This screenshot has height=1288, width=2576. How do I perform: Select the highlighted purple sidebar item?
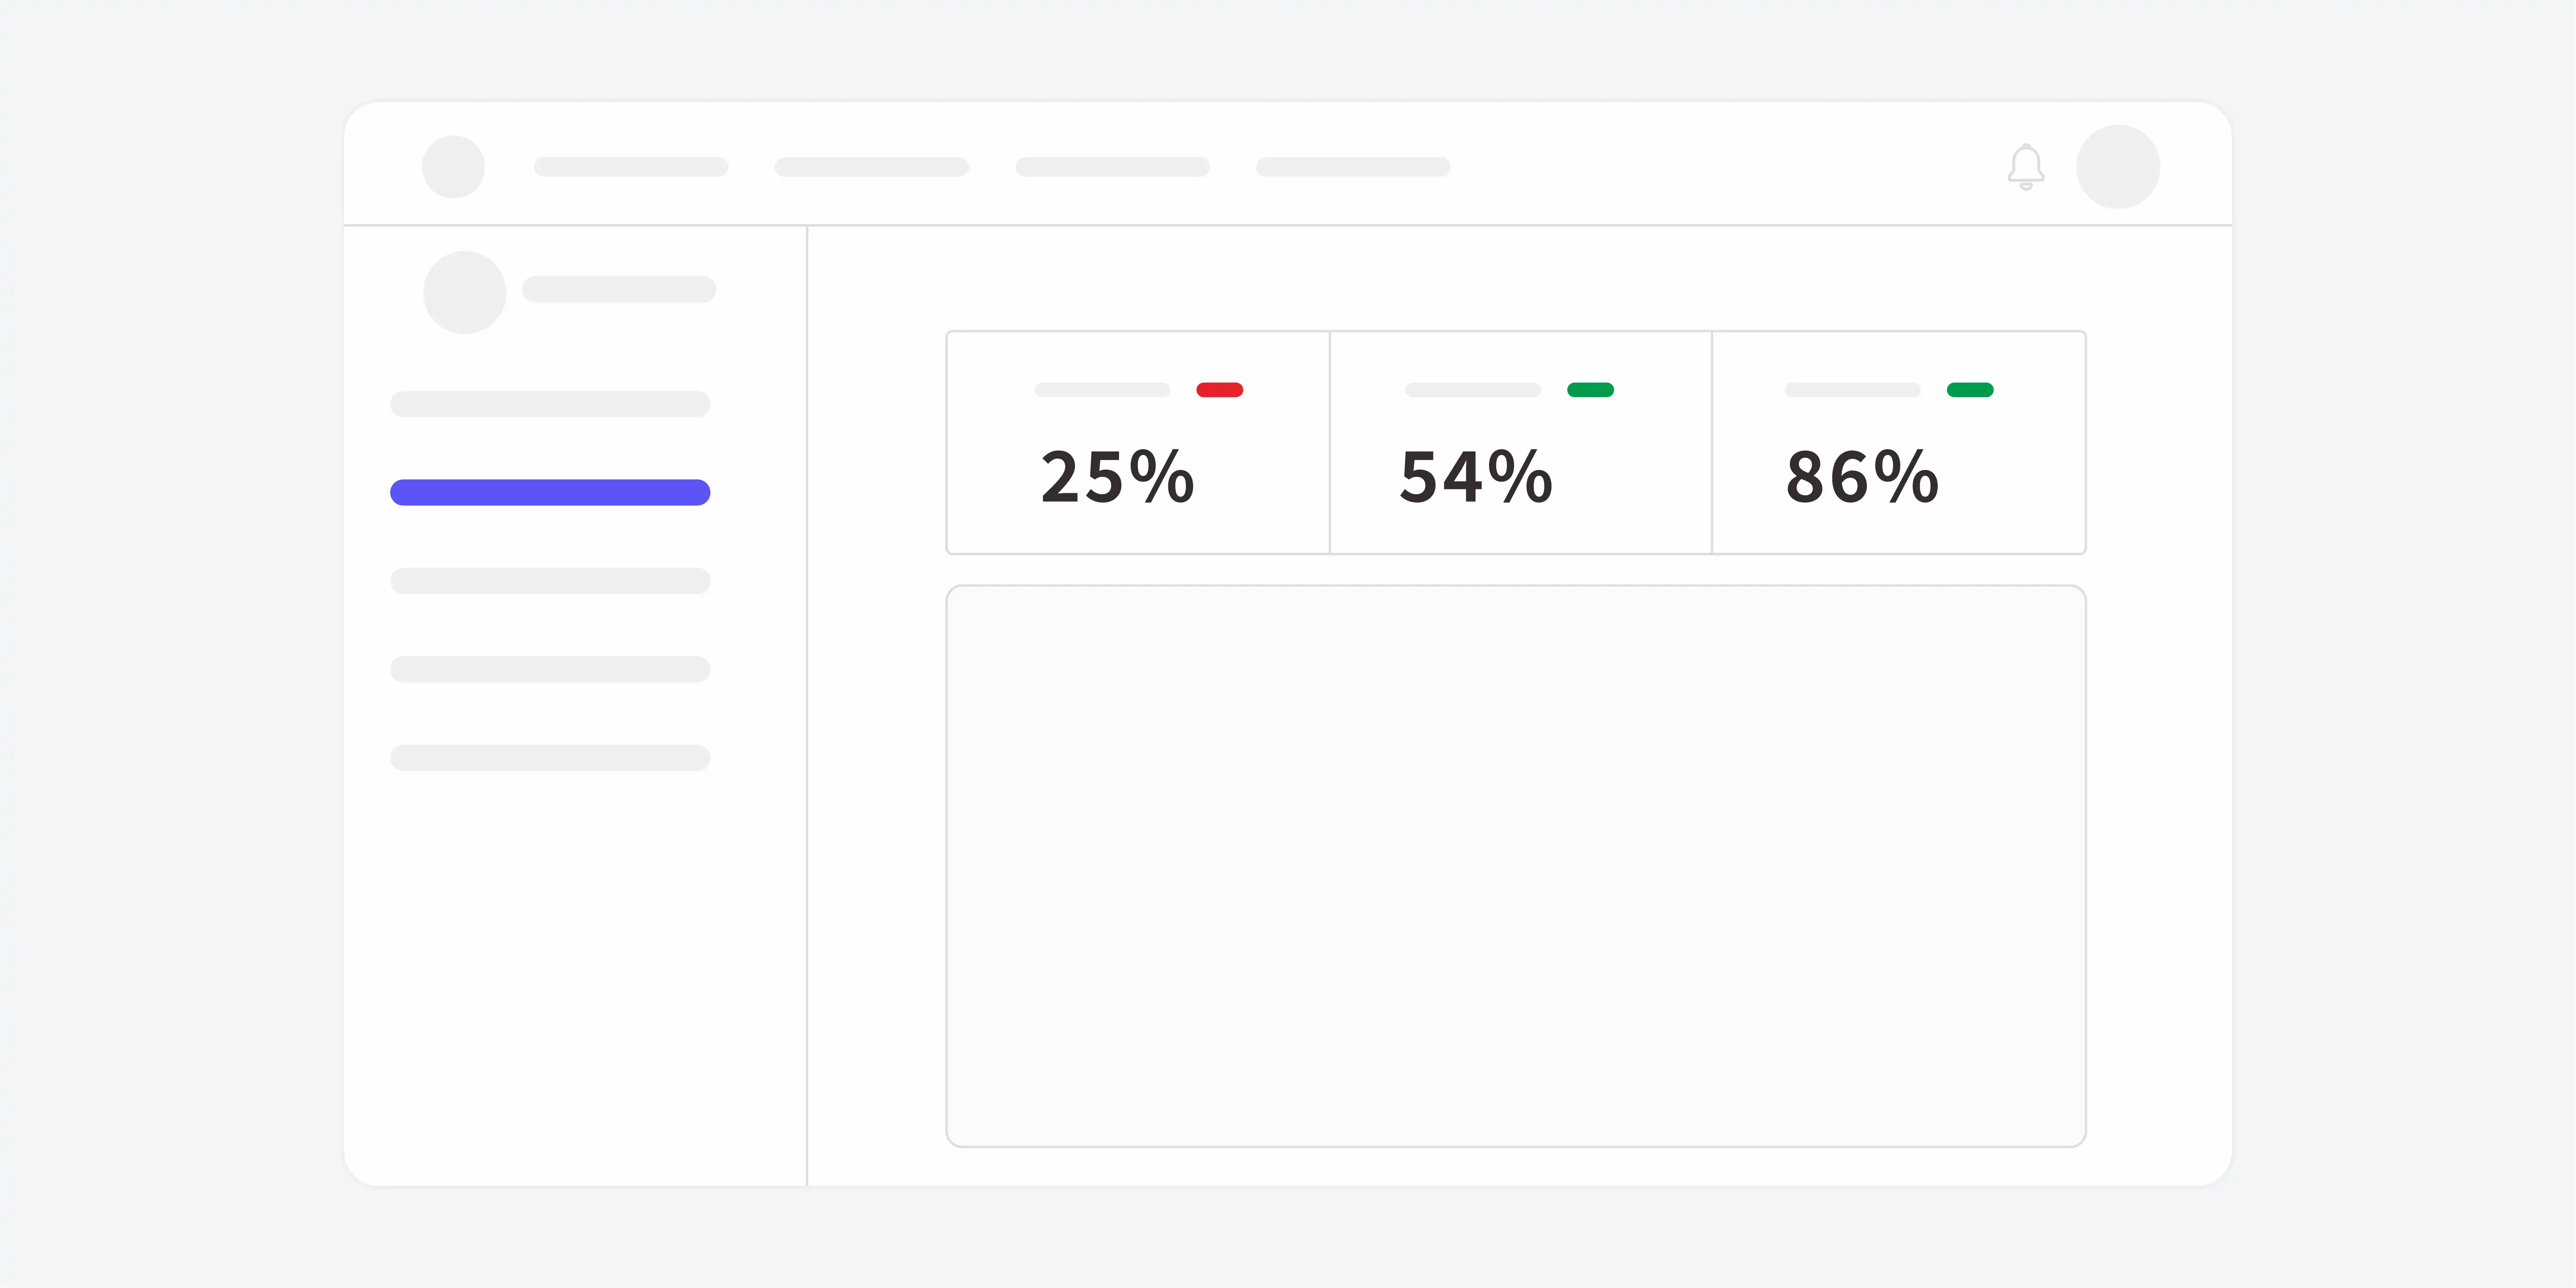[550, 492]
